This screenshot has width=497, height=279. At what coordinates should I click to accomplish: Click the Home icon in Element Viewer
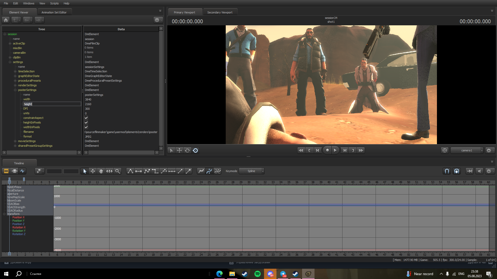pos(6,20)
